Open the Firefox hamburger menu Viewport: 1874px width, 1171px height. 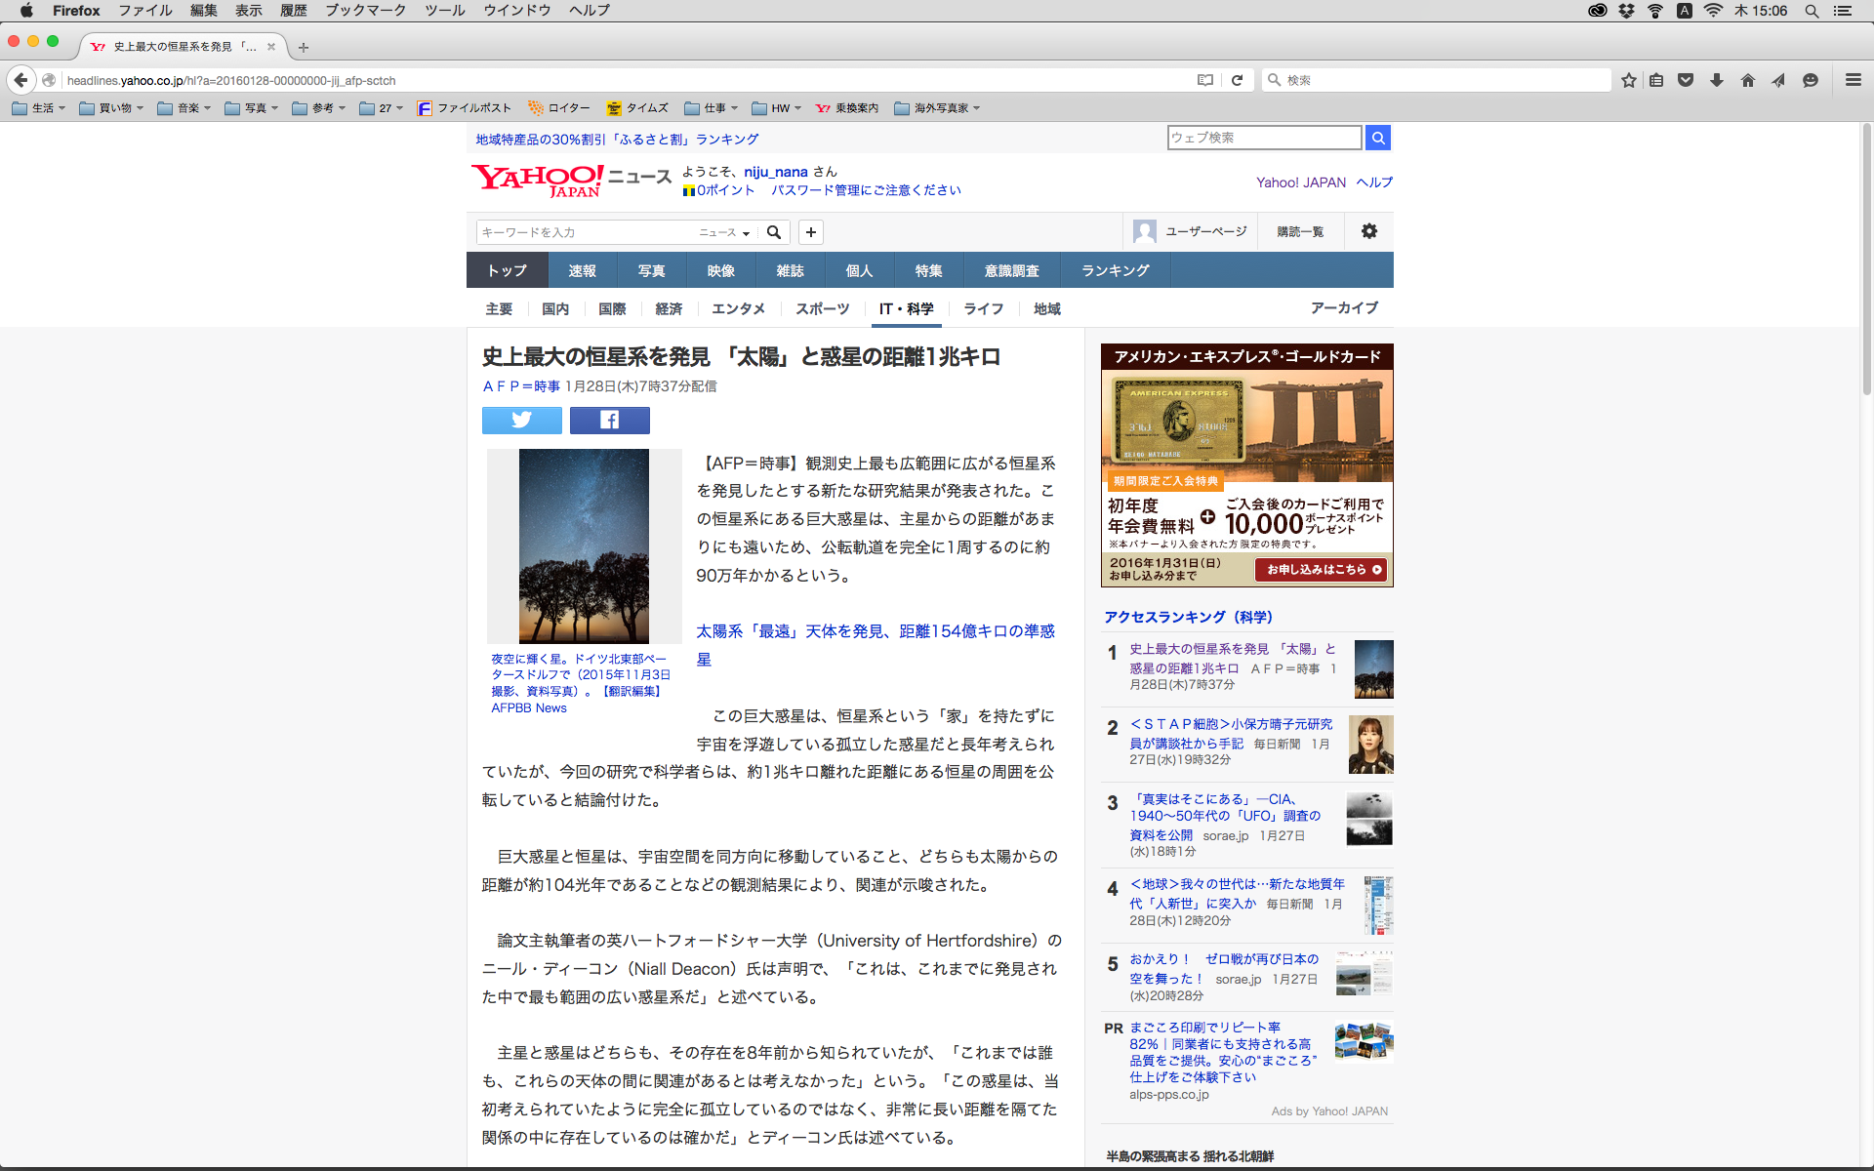1853,80
